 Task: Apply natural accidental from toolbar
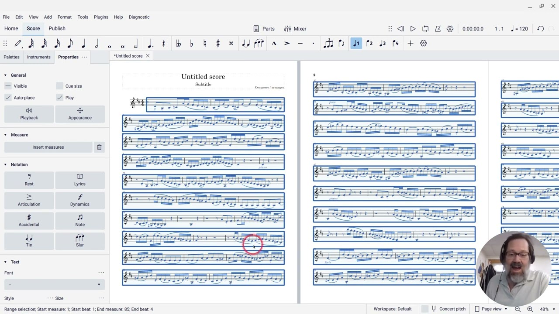pos(204,43)
